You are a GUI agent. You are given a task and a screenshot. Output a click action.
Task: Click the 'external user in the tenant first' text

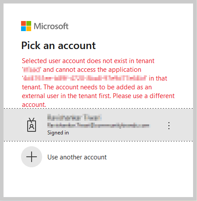(x=66, y=96)
